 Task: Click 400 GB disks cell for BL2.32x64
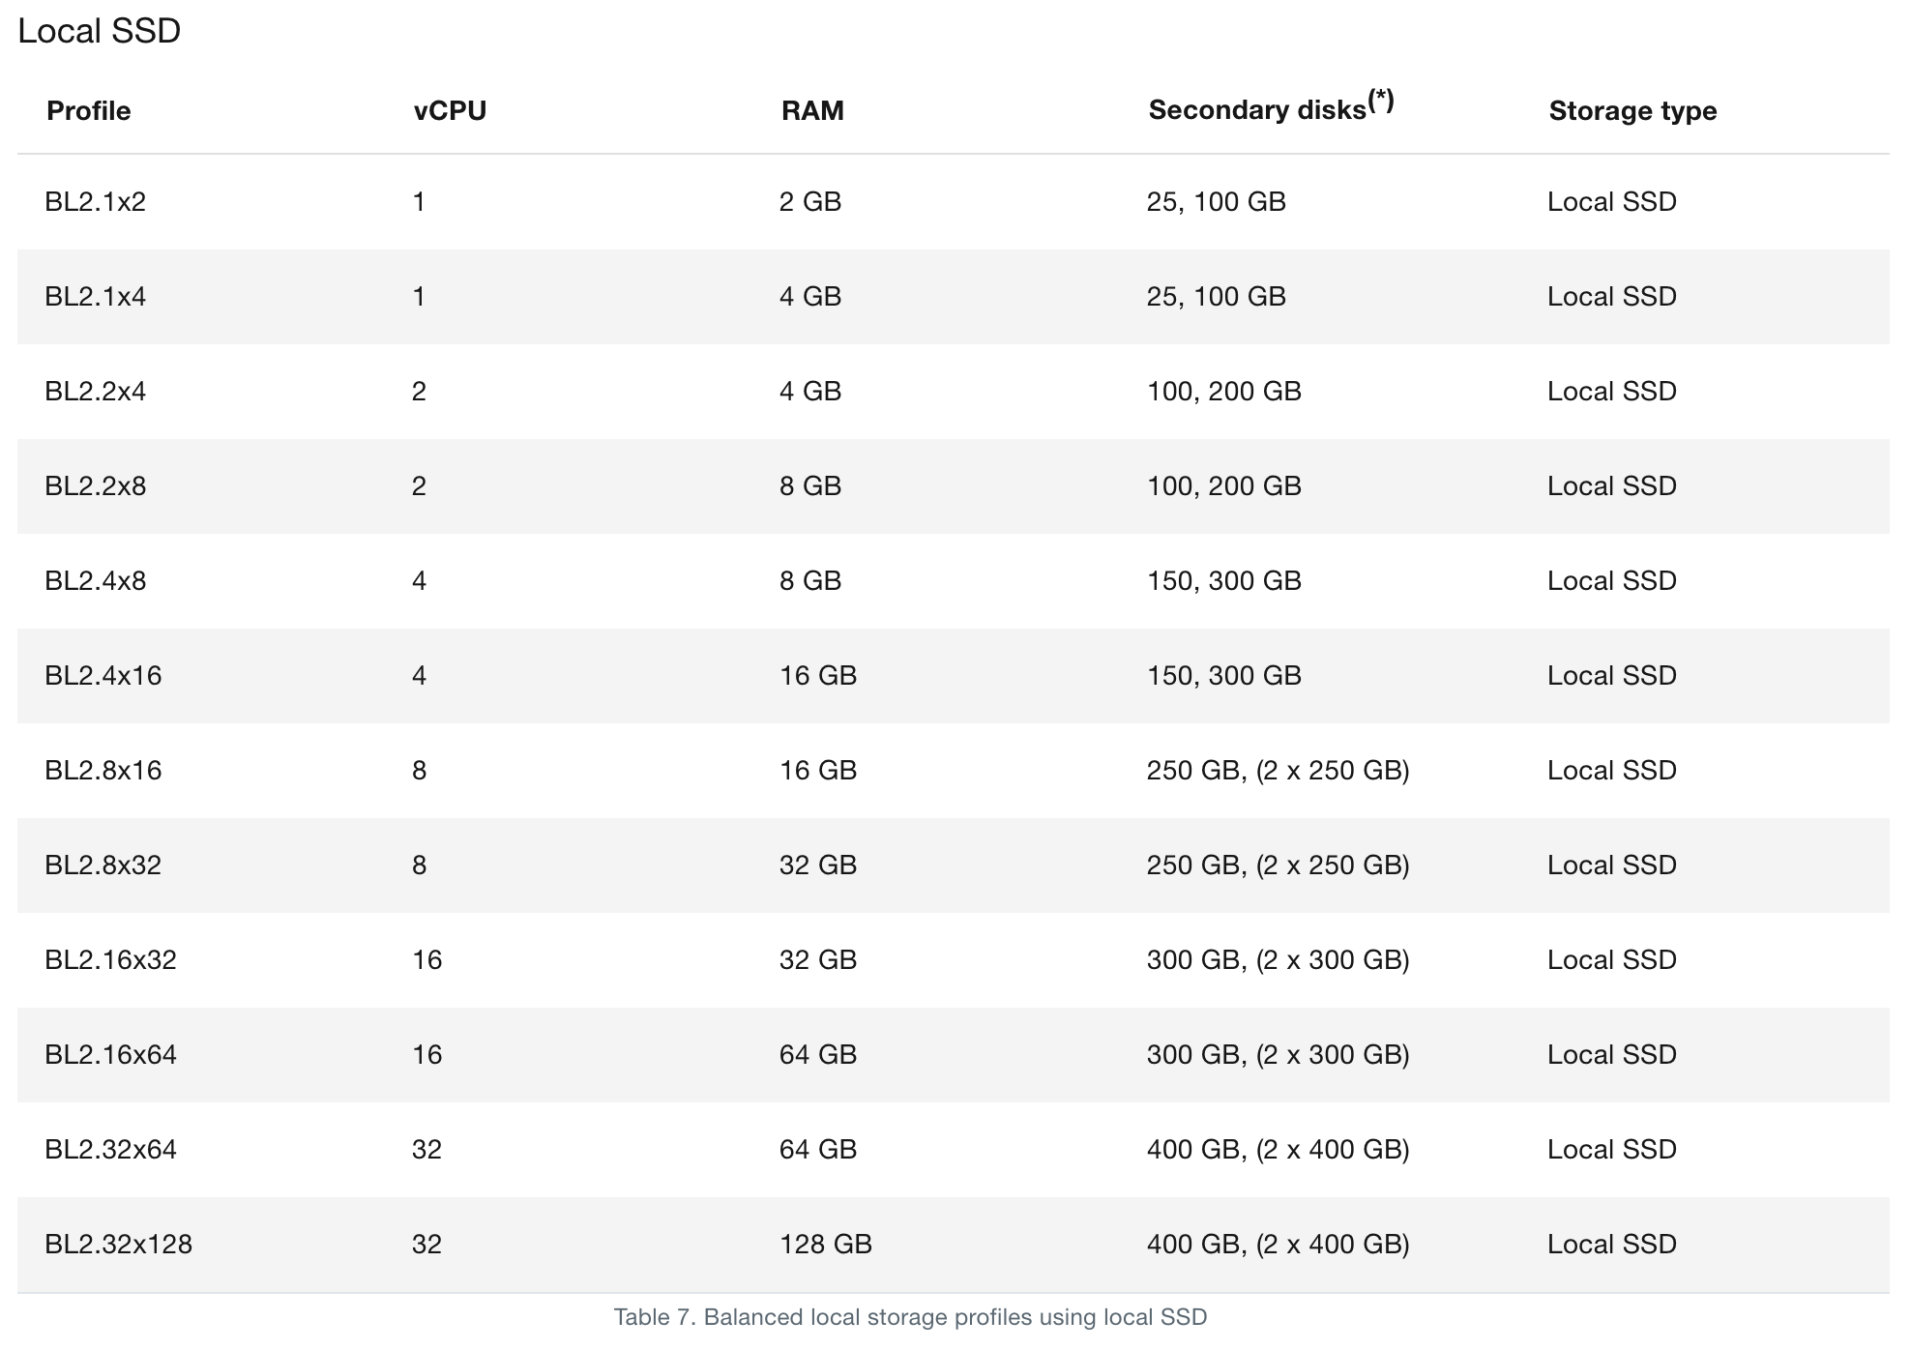click(1278, 1150)
